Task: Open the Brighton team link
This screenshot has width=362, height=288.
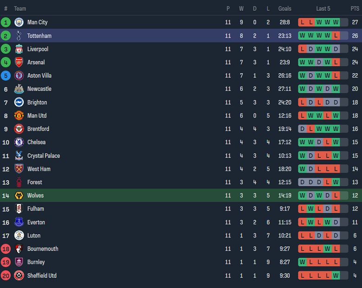Action: 37,102
